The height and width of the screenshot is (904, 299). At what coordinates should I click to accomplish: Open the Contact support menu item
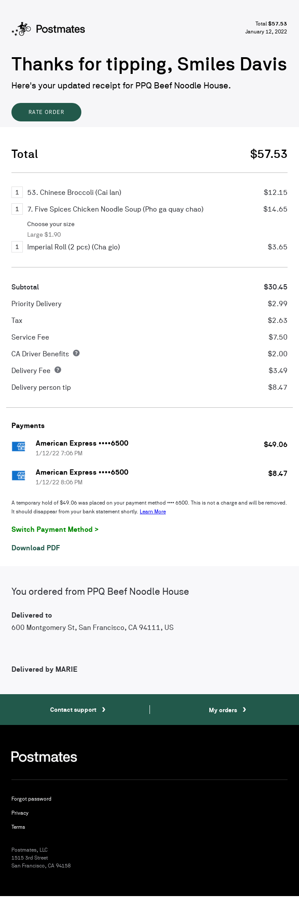coord(73,710)
